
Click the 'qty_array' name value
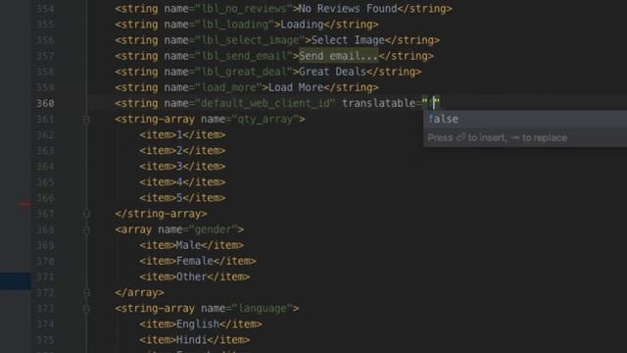pyautogui.click(x=265, y=119)
